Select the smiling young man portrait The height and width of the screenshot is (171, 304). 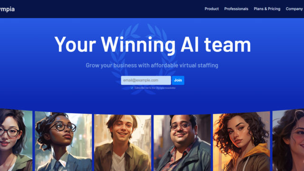click(x=123, y=142)
